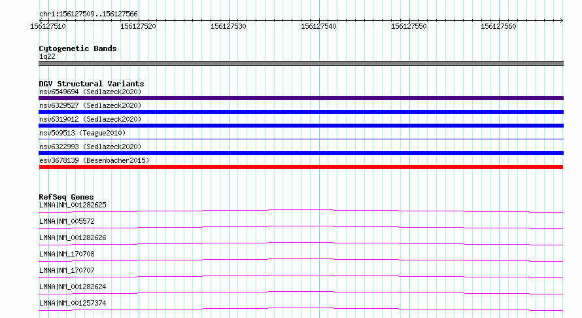Click the thin blue nsv509513 variant line
This screenshot has width=582, height=318.
click(301, 139)
